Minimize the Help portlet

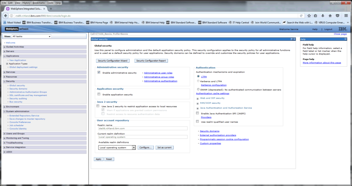click(345, 39)
